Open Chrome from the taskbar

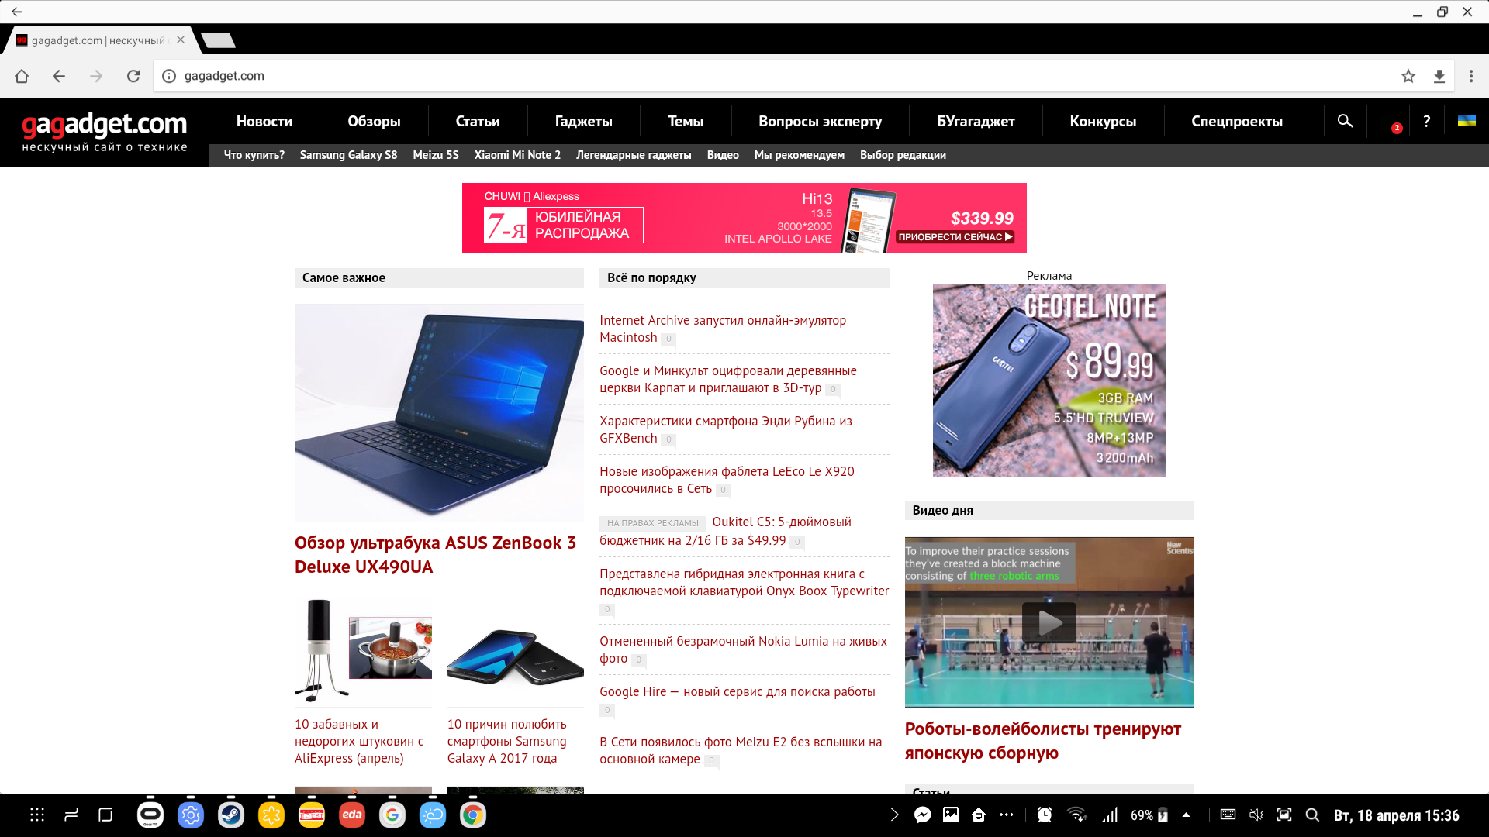473,815
